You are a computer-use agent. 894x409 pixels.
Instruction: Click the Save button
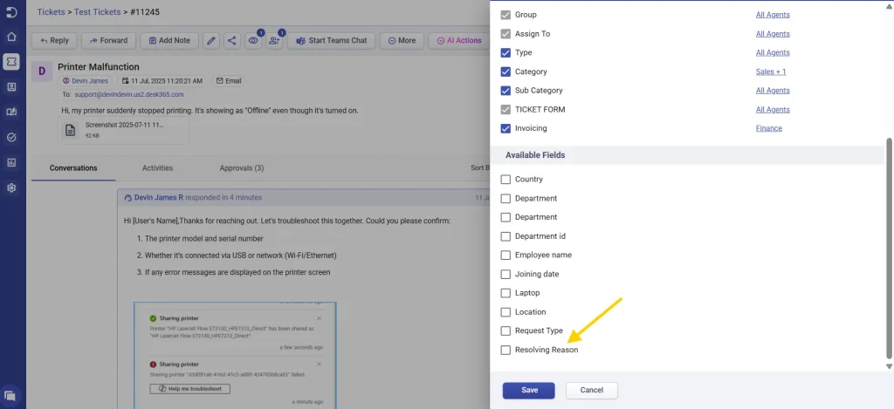(x=529, y=390)
